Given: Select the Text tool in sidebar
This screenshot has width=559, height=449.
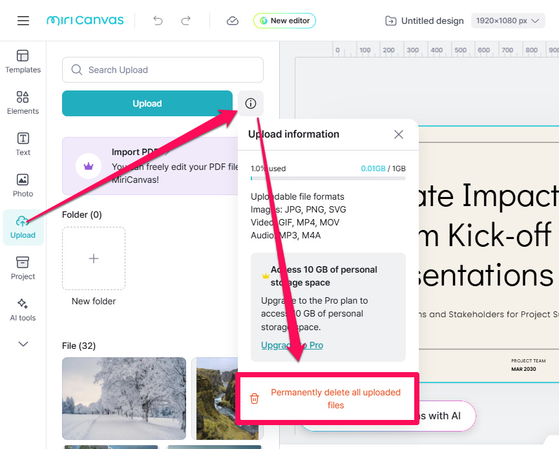Looking at the screenshot, I should pos(23,144).
